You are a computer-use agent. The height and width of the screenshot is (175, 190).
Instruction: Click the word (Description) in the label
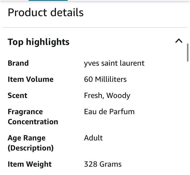[31, 148]
